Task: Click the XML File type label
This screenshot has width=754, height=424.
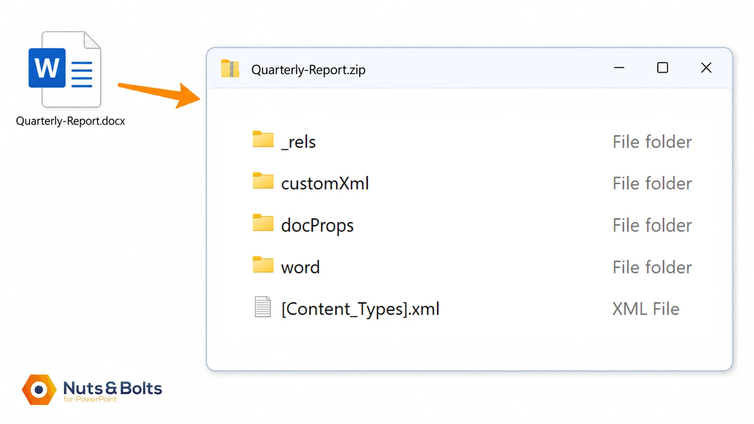Action: 646,309
